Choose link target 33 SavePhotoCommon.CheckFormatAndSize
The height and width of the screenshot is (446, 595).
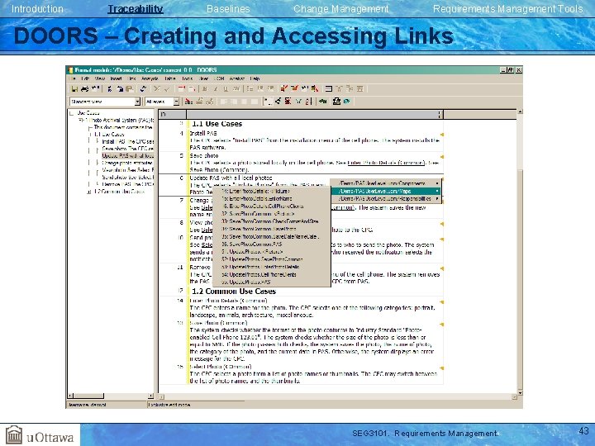269,221
